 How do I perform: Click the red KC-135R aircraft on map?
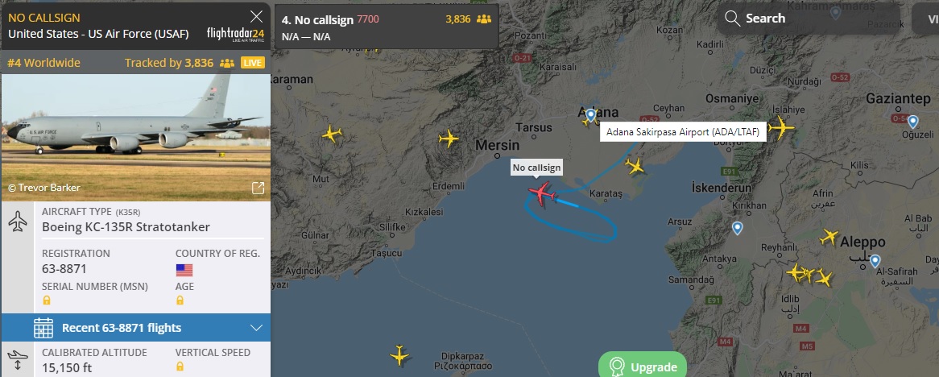pos(543,195)
